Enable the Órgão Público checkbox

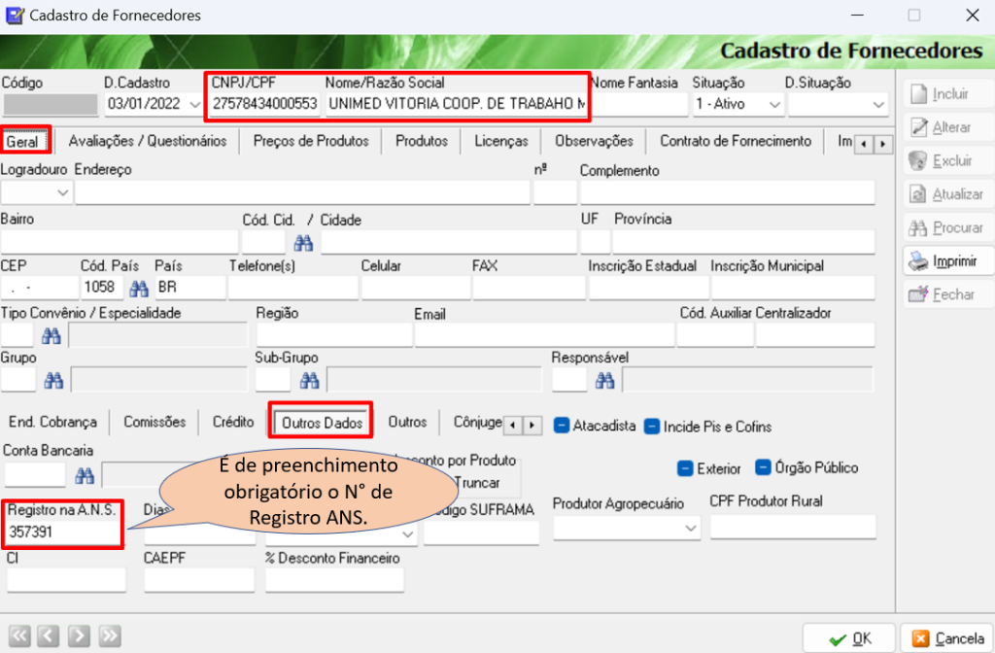[x=763, y=467]
